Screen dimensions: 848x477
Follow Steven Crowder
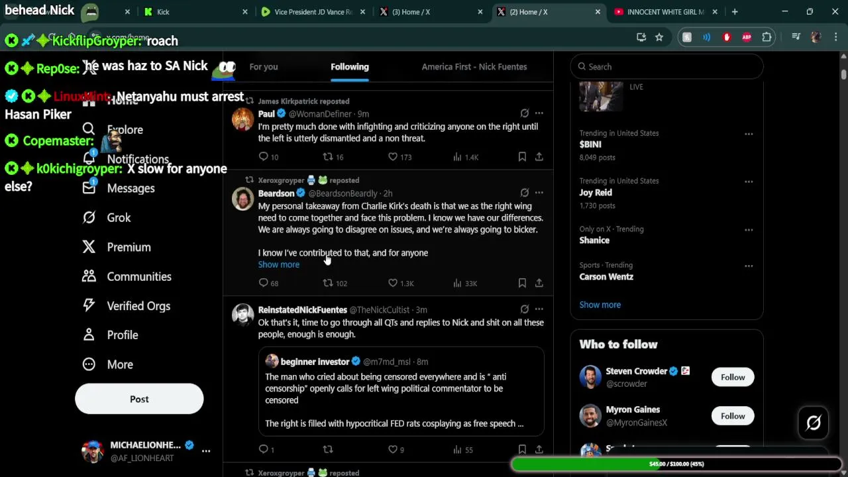point(733,377)
